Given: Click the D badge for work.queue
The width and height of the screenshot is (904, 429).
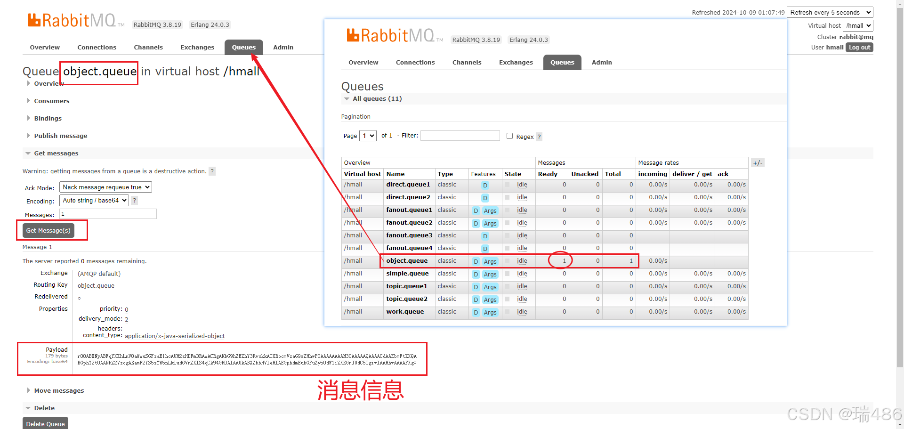Looking at the screenshot, I should pos(476,313).
